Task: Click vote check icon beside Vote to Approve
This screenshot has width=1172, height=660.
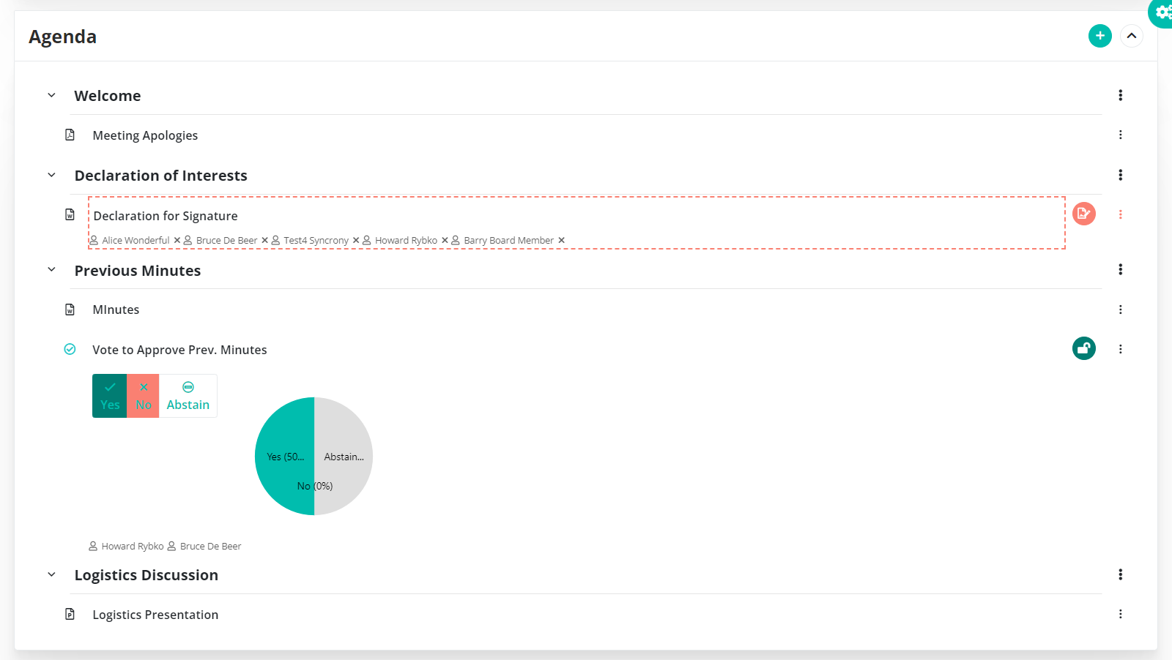Action: click(70, 349)
